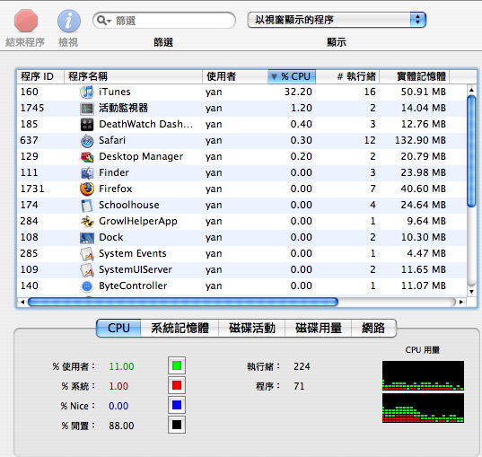
Task: Select the Finder process name
Action: (x=114, y=173)
